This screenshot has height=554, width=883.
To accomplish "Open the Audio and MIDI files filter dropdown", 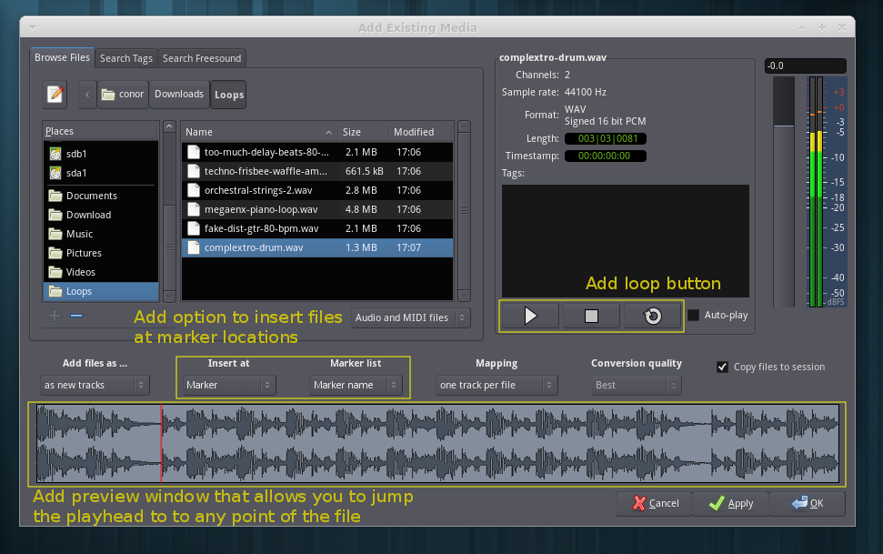I will [411, 317].
